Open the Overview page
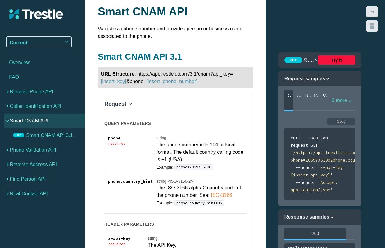Image resolution: width=385 pixels, height=248 pixels. 19,62
